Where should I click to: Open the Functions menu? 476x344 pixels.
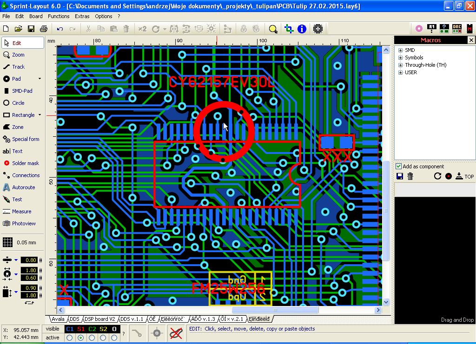coord(59,16)
